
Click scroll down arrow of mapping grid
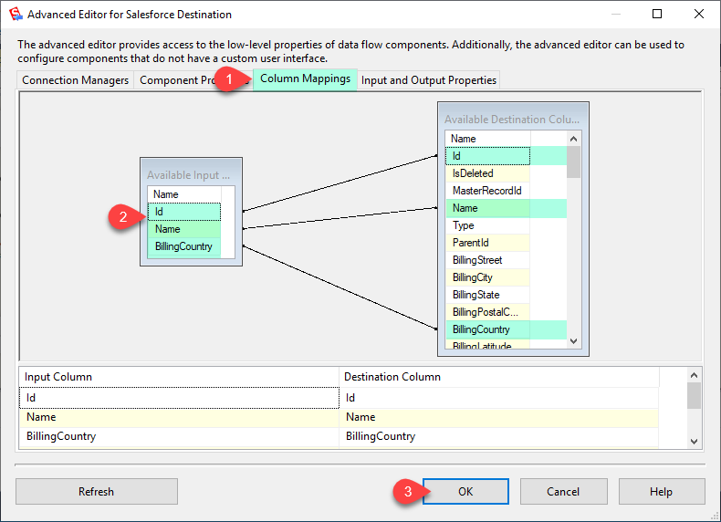(x=694, y=442)
